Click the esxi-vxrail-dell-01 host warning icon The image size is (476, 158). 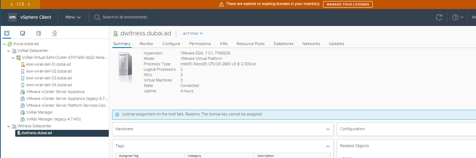click(23, 65)
